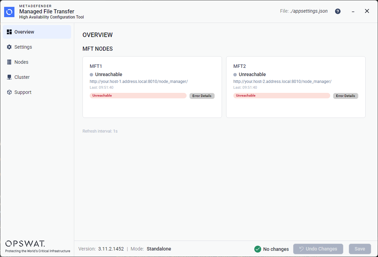Click MFT2 large Unreachable status label
The height and width of the screenshot is (257, 378).
click(x=252, y=74)
